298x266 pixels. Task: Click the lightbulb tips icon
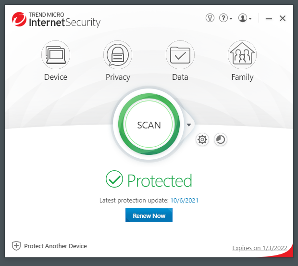[x=210, y=18]
